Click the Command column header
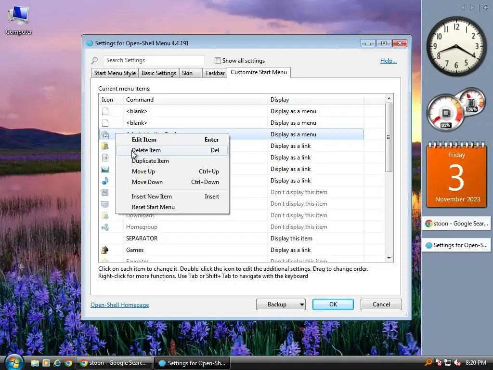Screen dimensions: 493x370 click(195, 100)
